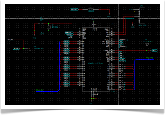Screen dimensions: 165x115
Task: Click the GND symbol beneath the U12 chip
Action: pos(92,101)
